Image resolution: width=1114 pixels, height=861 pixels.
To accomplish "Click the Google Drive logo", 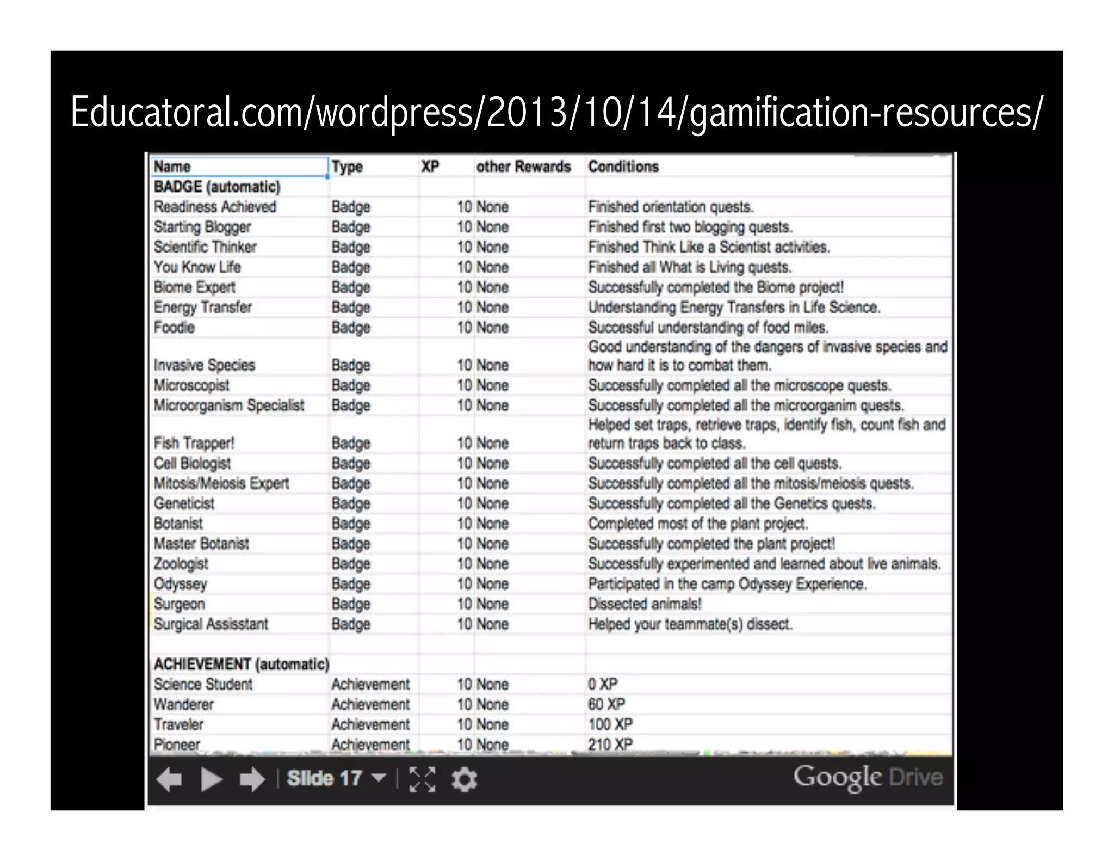I will coord(867,777).
